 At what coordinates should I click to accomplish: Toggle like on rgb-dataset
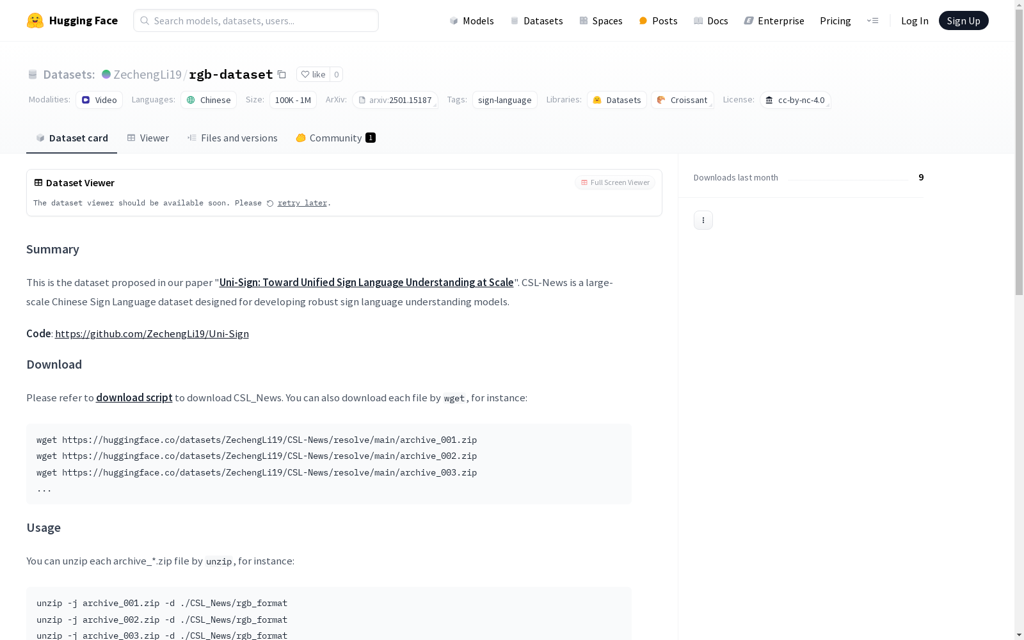pyautogui.click(x=313, y=74)
